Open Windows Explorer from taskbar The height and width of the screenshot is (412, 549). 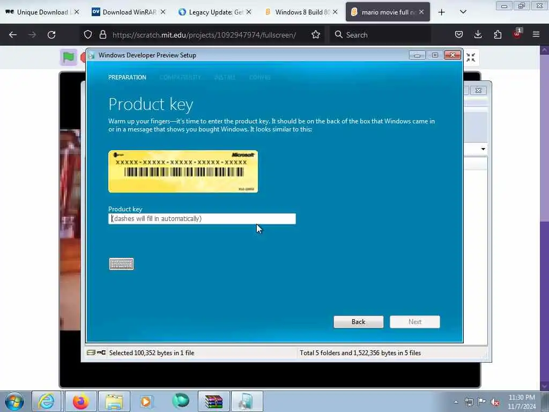pos(114,401)
